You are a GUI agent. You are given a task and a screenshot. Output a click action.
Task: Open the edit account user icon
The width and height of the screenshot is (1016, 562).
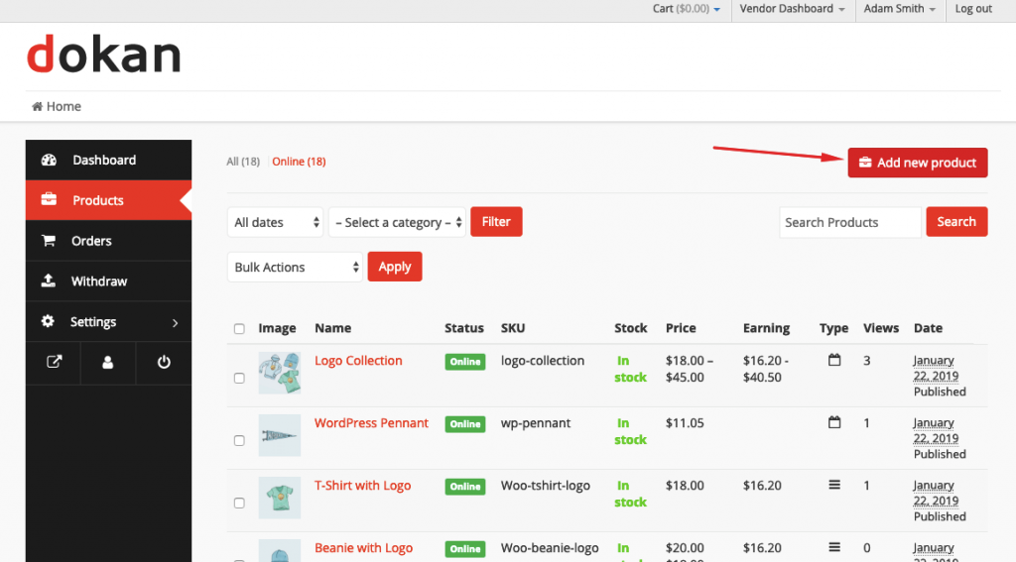tap(107, 362)
